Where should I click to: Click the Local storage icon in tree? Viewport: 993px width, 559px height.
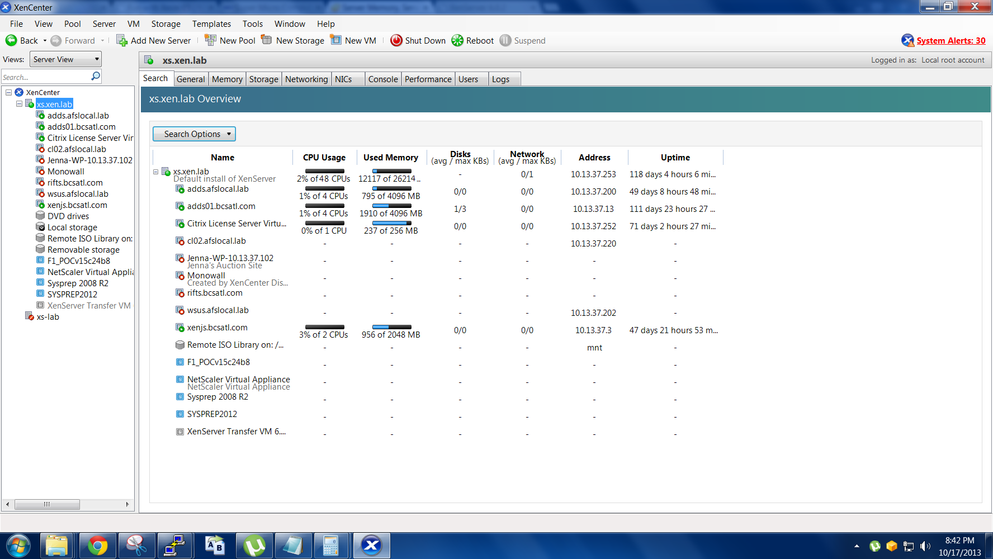click(40, 227)
